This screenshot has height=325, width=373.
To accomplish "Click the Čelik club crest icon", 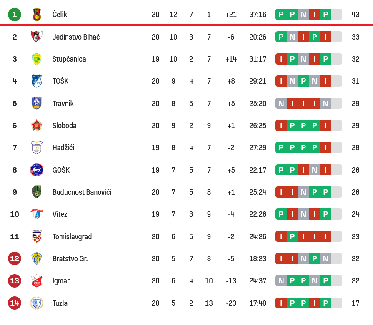I will tap(37, 15).
